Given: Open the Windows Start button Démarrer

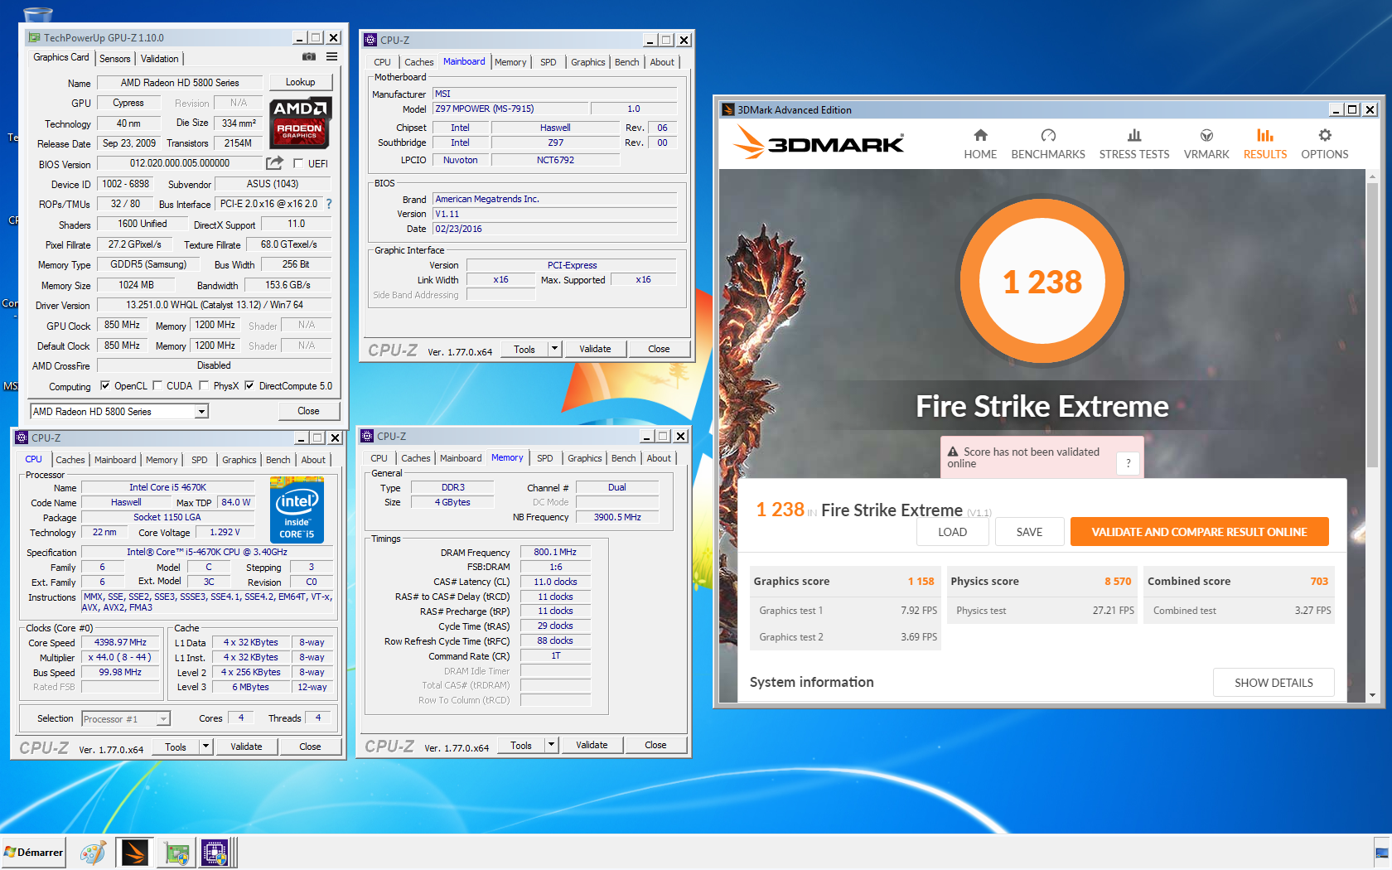Looking at the screenshot, I should 34,853.
